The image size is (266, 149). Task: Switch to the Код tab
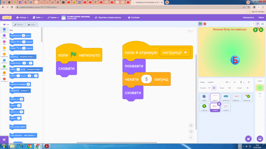(6, 24)
